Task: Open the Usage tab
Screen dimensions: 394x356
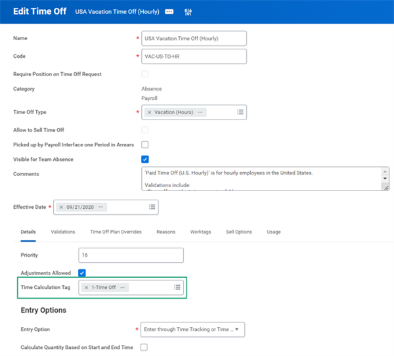Action: pyautogui.click(x=274, y=232)
